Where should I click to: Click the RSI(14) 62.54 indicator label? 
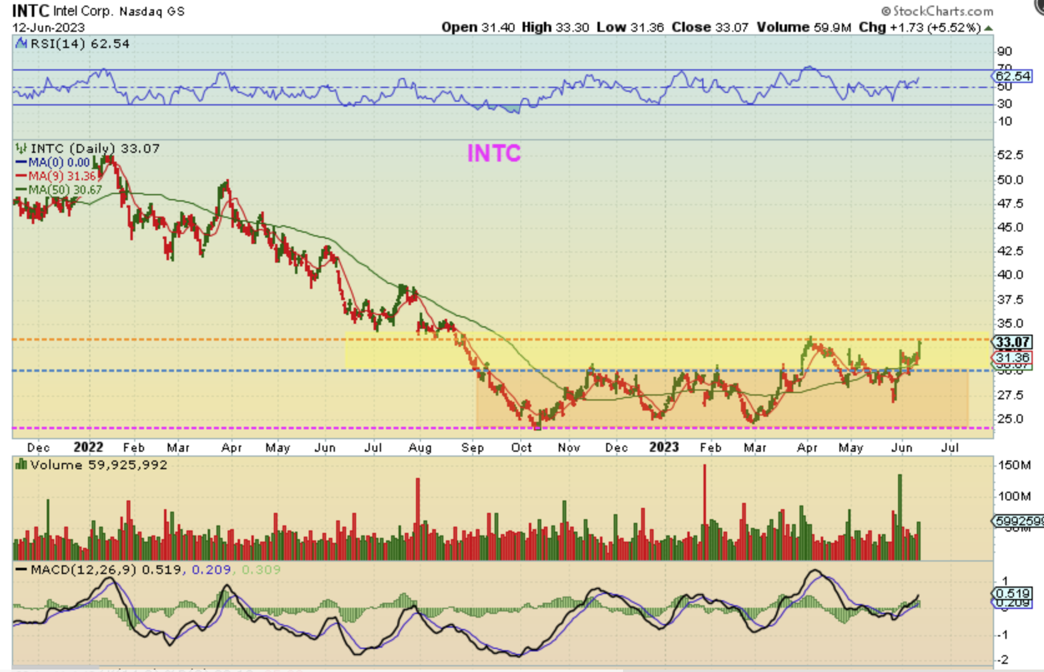click(80, 44)
